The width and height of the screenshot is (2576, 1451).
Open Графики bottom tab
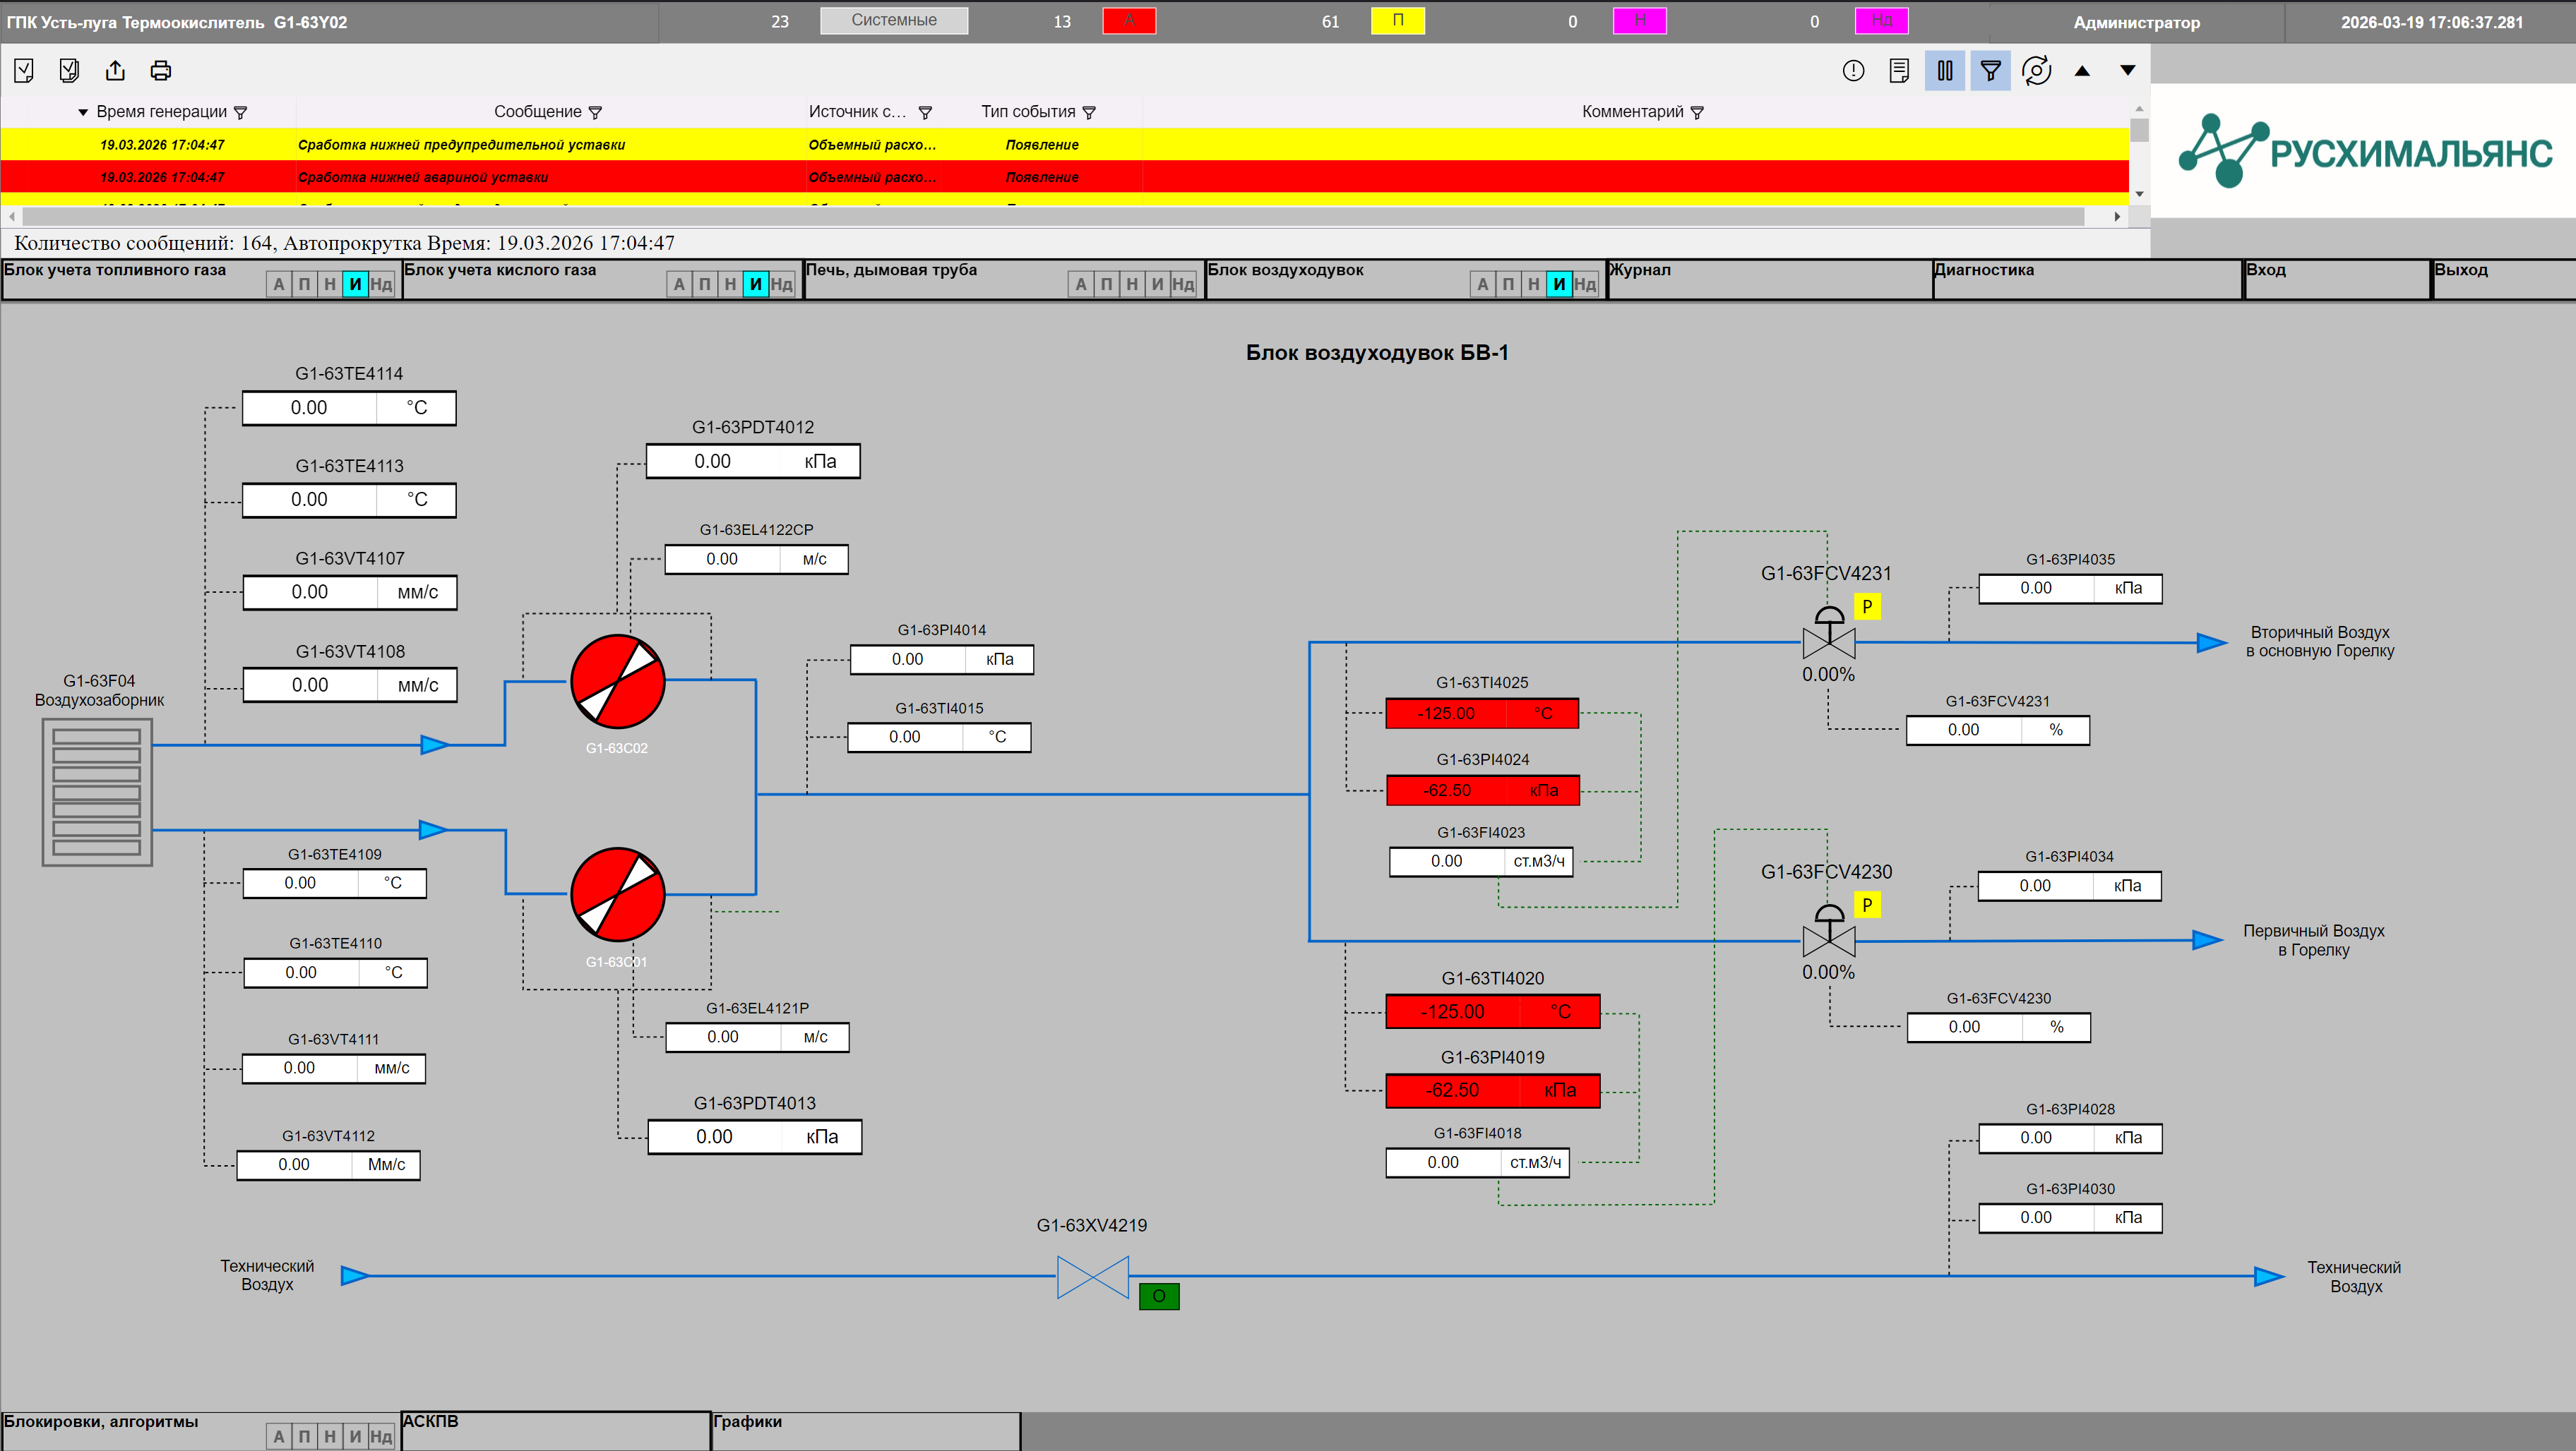click(866, 1431)
